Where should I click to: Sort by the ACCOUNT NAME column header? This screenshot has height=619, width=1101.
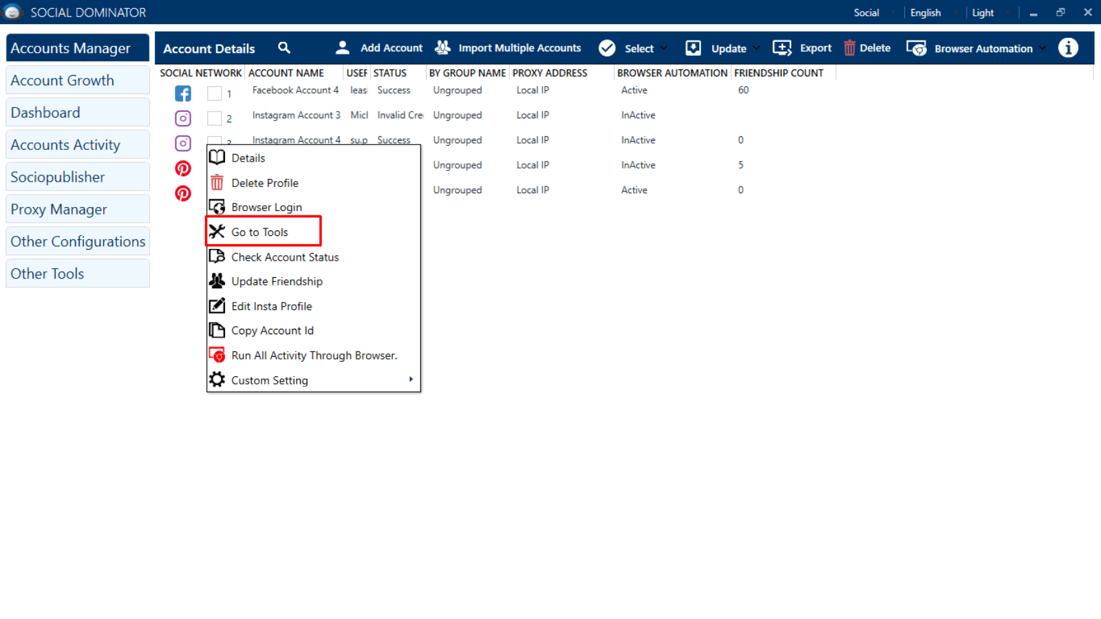pyautogui.click(x=286, y=73)
